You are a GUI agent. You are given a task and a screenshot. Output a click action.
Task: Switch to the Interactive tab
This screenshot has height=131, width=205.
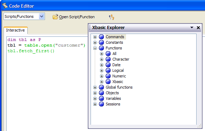point(15,30)
